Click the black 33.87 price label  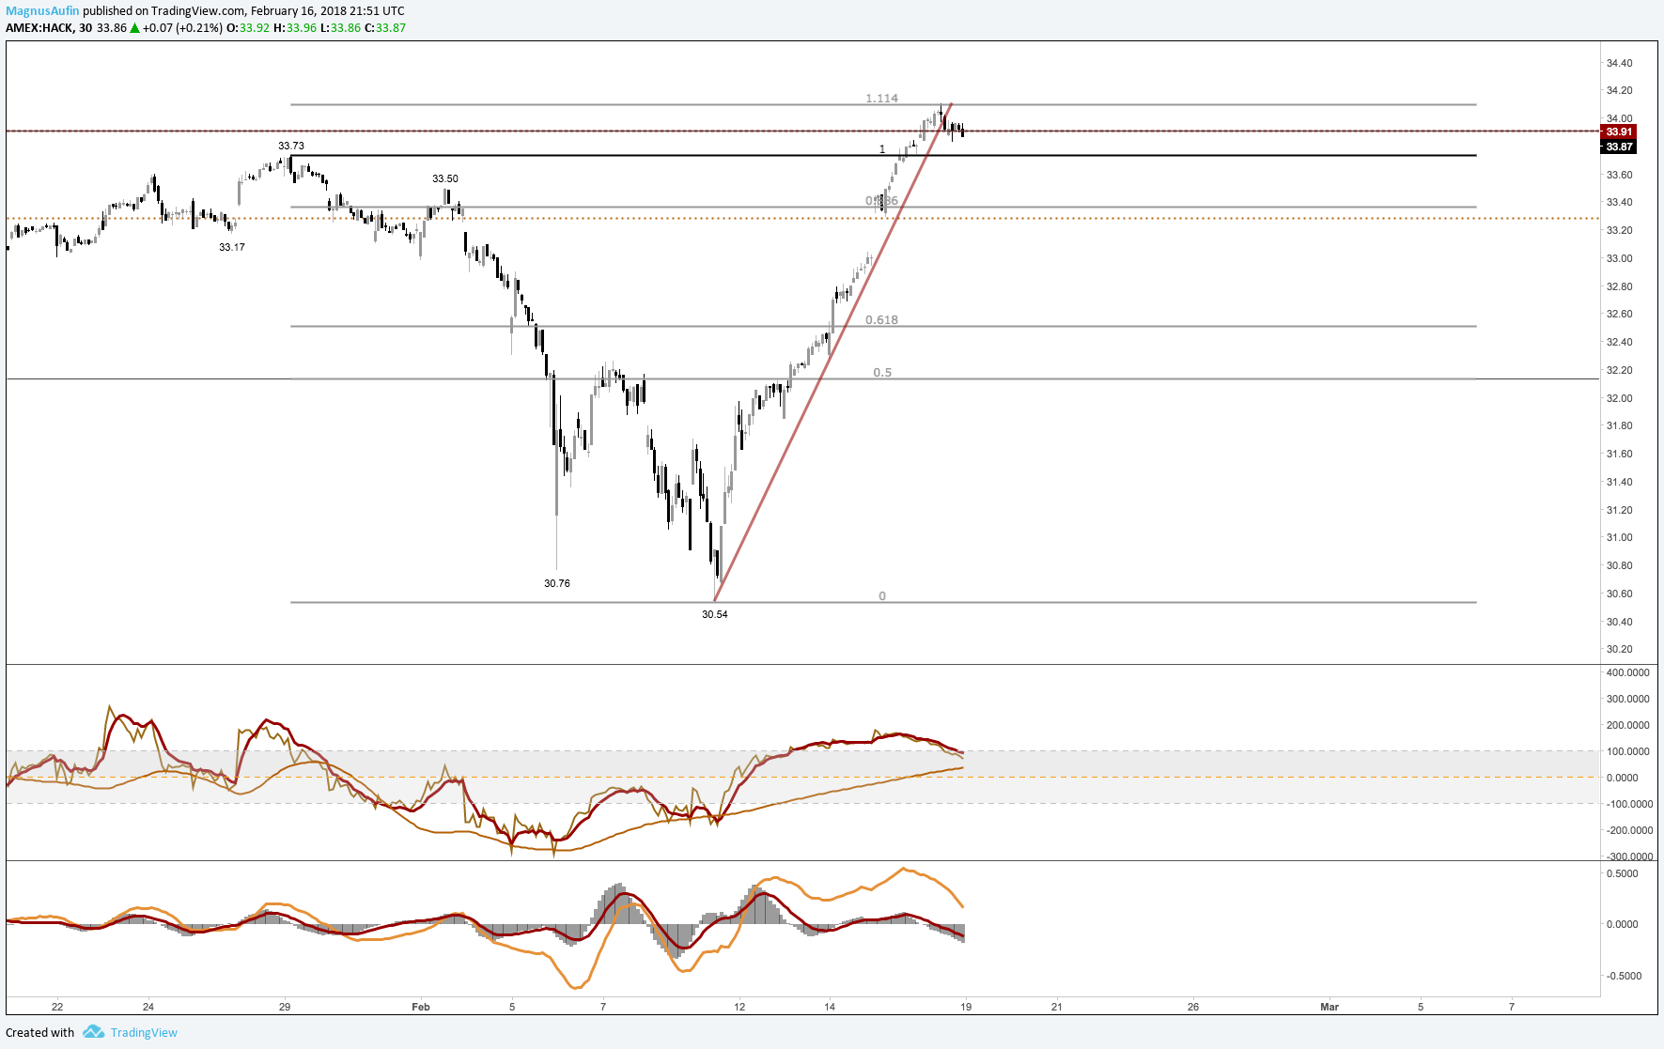(1619, 147)
